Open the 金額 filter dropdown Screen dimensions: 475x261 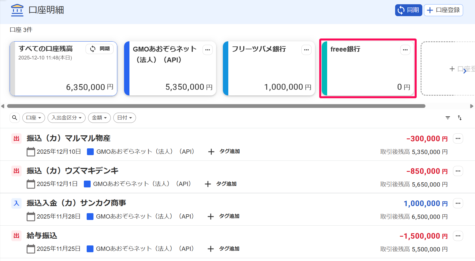pyautogui.click(x=99, y=118)
